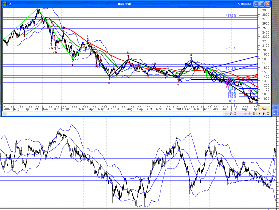Click the 844.190 price value in title bar
Image resolution: width=279 pixels, height=210 pixels.
tap(124, 4)
